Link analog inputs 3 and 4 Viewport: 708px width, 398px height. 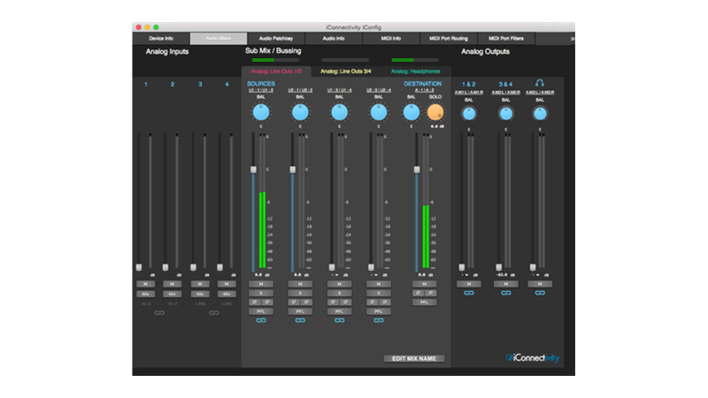213,313
